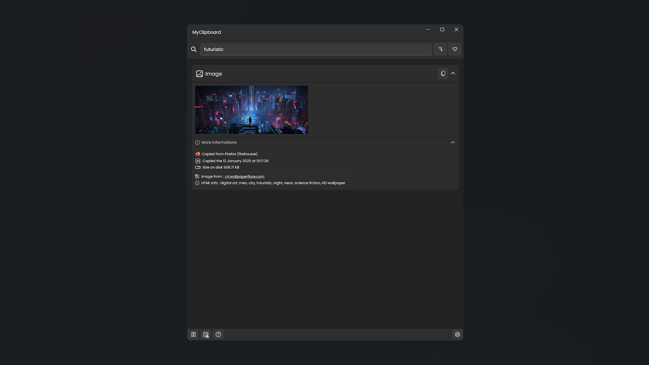Image resolution: width=649 pixels, height=365 pixels.
Task: Open the clipboard warning icon at the bottom
Action: pos(206,334)
